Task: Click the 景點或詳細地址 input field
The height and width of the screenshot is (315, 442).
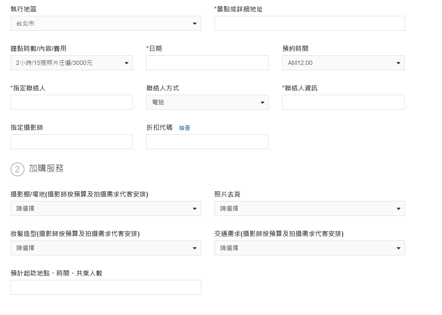Action: point(310,23)
